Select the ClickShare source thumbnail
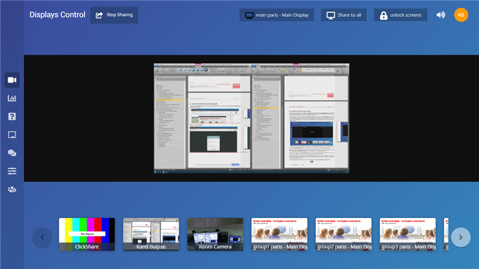 point(87,234)
